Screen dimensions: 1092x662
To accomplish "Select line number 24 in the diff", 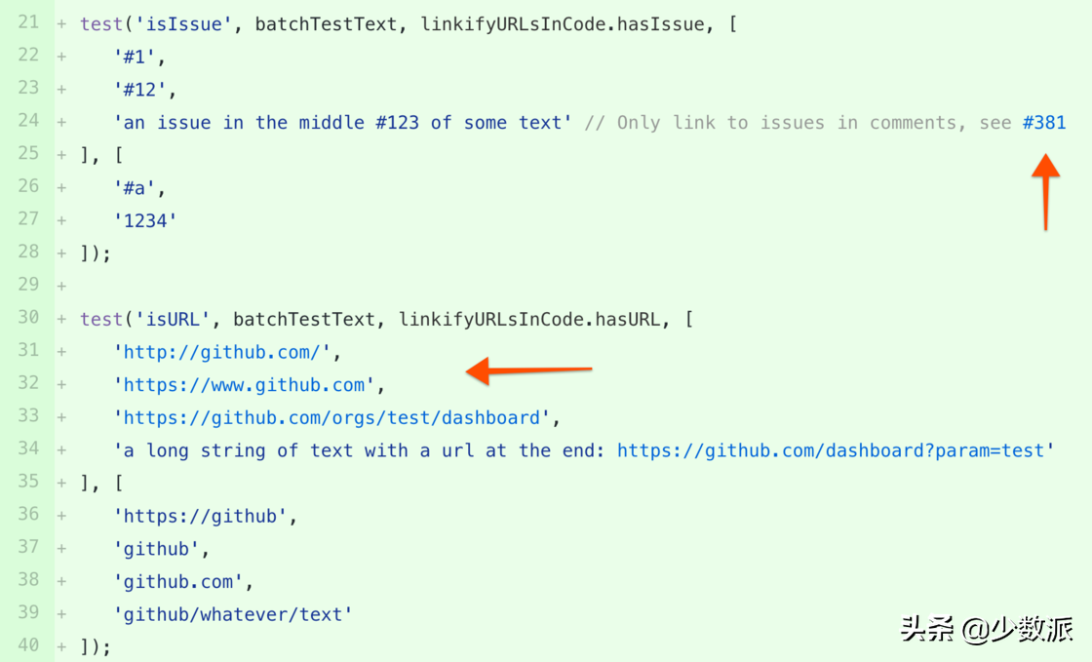I will click(x=28, y=121).
